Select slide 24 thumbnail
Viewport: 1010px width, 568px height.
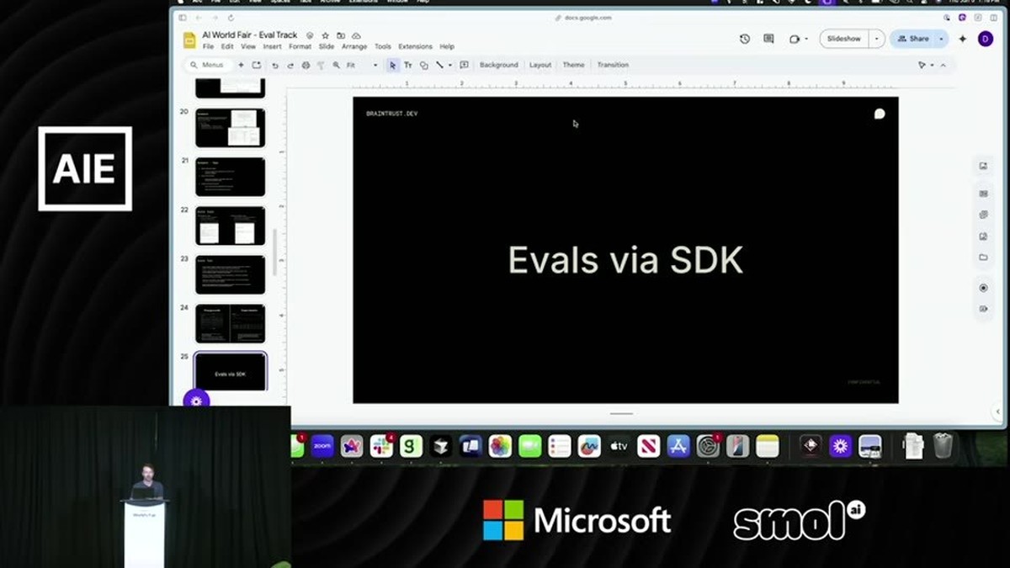tap(230, 323)
